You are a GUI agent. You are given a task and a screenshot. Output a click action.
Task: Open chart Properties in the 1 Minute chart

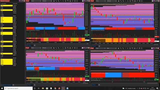pyautogui.click(x=77, y=1)
